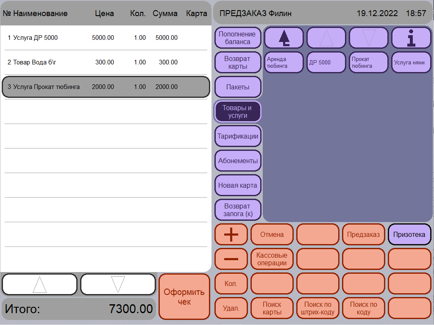Open the info icon button

coord(411,38)
